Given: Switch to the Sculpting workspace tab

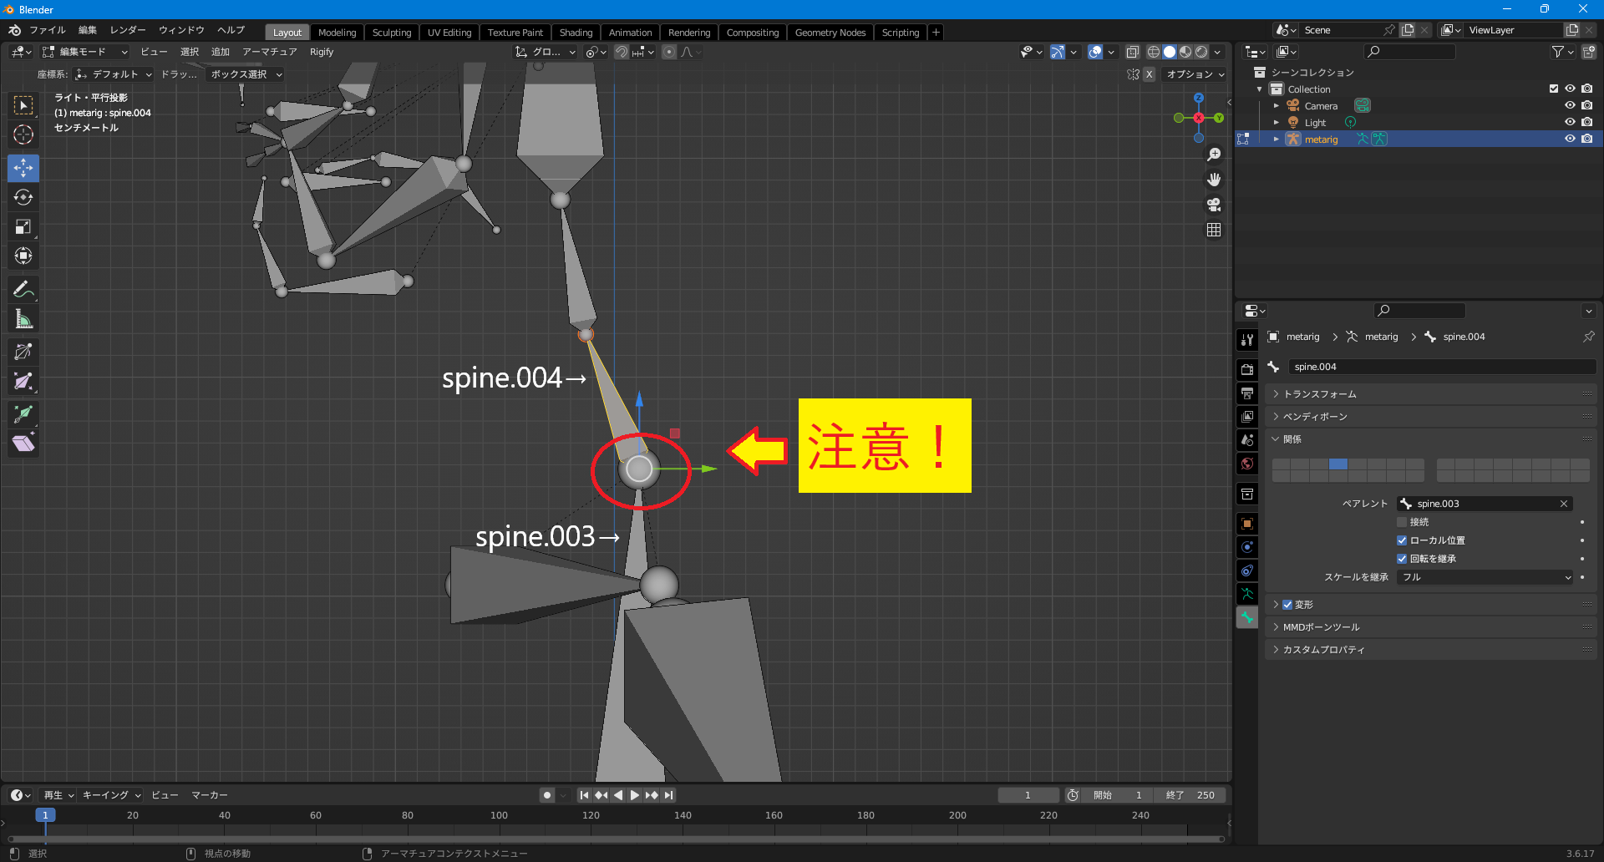Looking at the screenshot, I should [x=391, y=33].
